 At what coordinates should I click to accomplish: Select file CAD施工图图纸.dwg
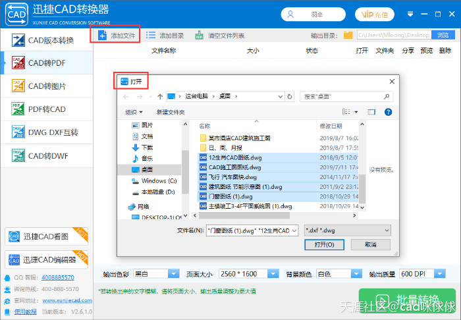tap(278, 167)
